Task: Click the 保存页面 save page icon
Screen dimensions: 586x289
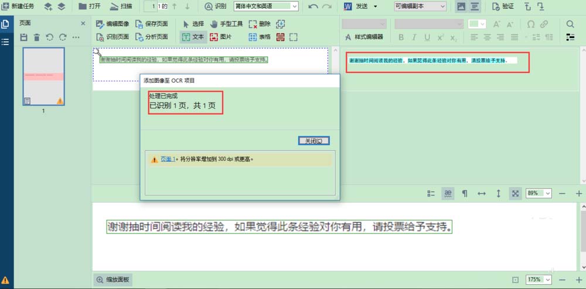Action: click(151, 24)
